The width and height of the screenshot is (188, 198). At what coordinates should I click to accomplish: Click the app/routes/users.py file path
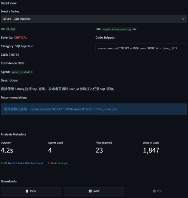coord(117,29)
